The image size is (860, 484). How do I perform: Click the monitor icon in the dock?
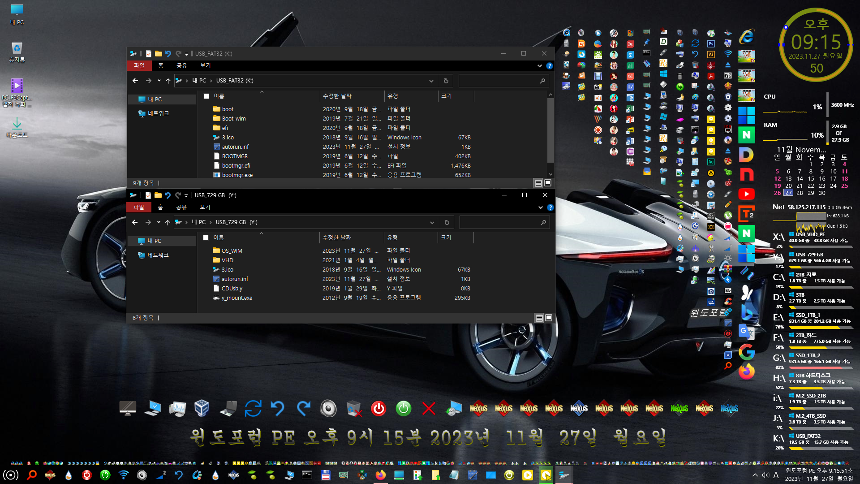pos(128,408)
